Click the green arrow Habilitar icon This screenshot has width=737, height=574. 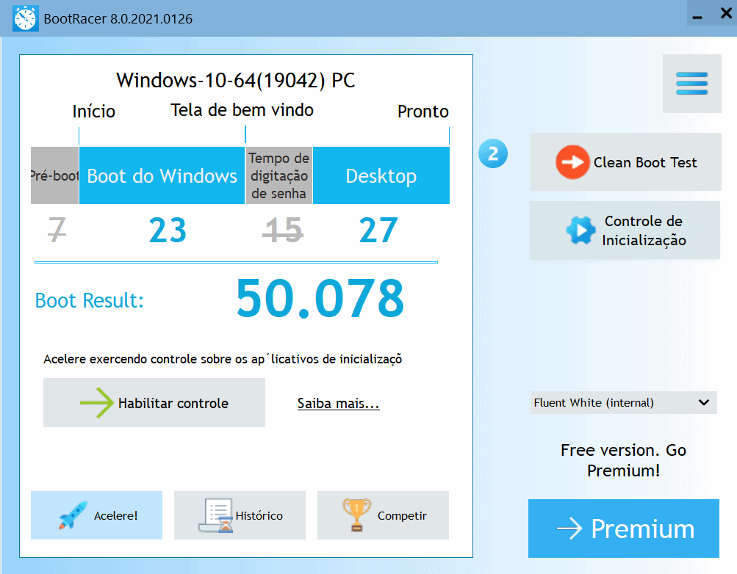click(x=97, y=403)
